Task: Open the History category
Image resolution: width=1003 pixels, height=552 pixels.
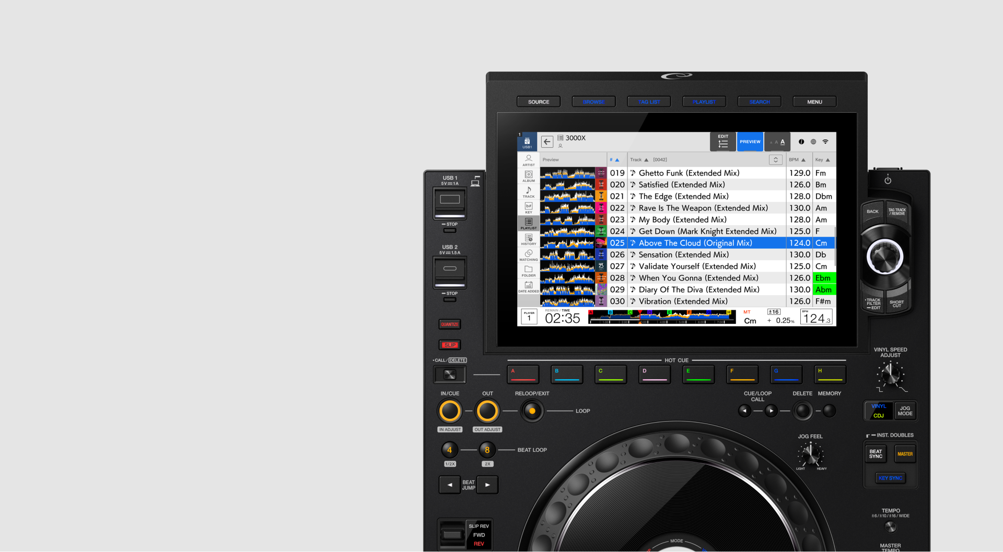Action: pyautogui.click(x=529, y=239)
